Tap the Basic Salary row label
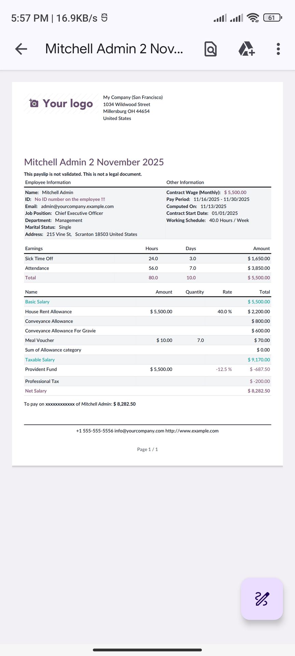The width and height of the screenshot is (295, 656). (37, 302)
